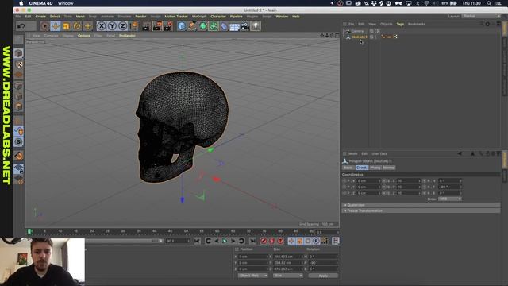Switch to Texture mode checkered icon
This screenshot has height=286, width=508.
point(19,64)
